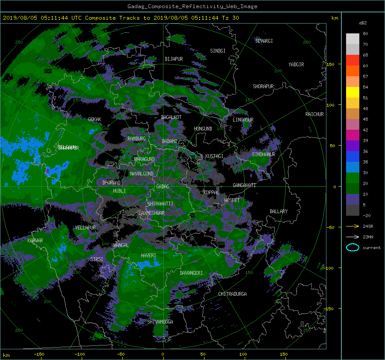Click the yellow 24SR arrow legend icon
The height and width of the screenshot is (360, 385).
click(x=352, y=226)
